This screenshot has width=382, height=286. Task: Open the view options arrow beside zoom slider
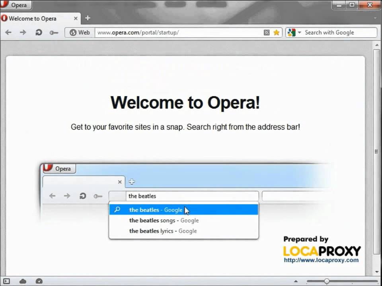click(296, 281)
